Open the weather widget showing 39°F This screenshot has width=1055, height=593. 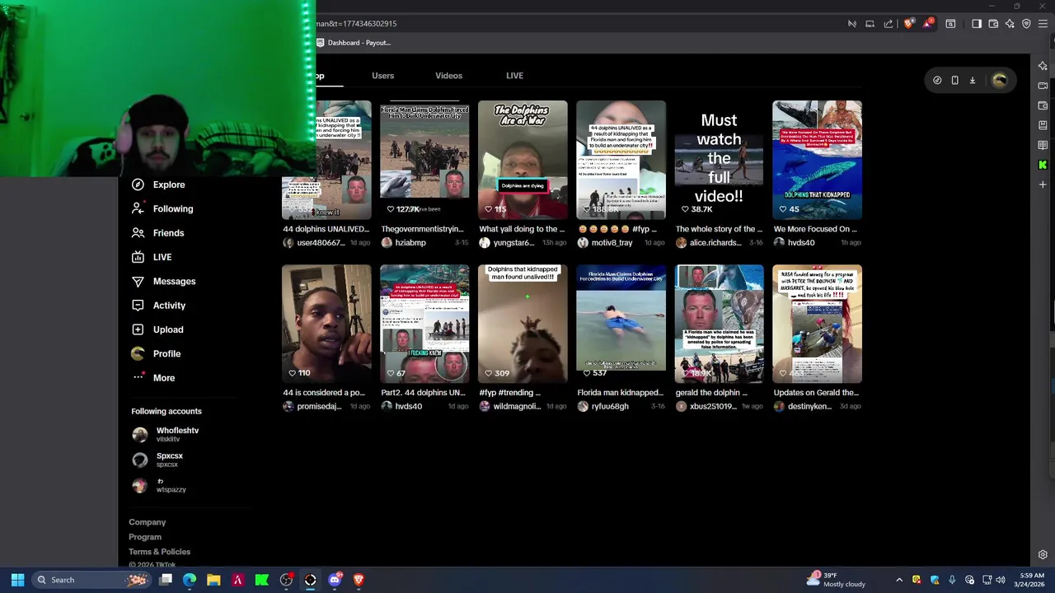[x=837, y=580]
